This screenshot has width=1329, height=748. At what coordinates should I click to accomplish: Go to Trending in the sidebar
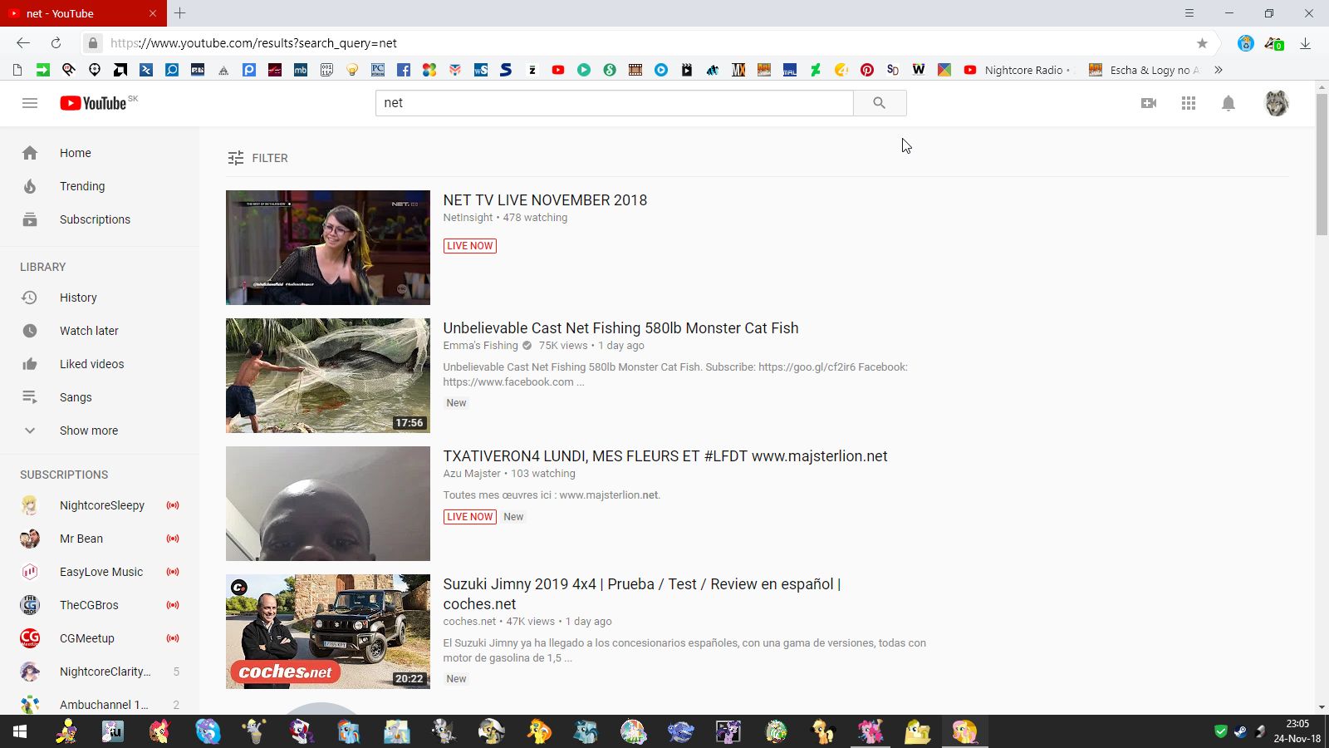click(82, 186)
